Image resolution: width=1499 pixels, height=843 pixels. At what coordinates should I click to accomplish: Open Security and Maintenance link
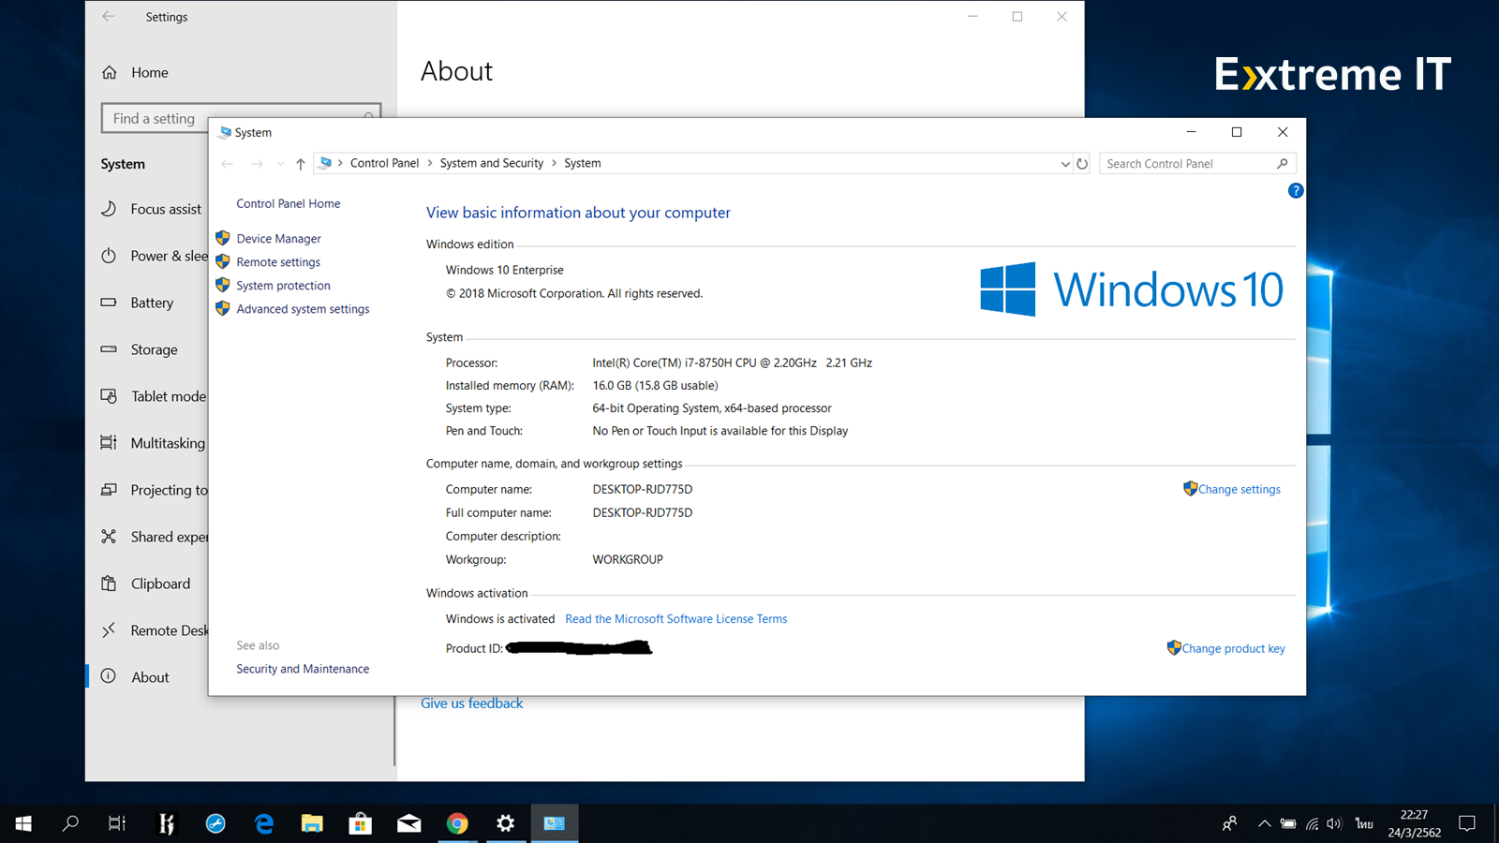(303, 669)
